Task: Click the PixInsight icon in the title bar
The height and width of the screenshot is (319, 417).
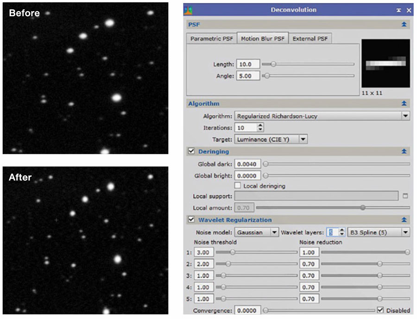Action: click(189, 10)
